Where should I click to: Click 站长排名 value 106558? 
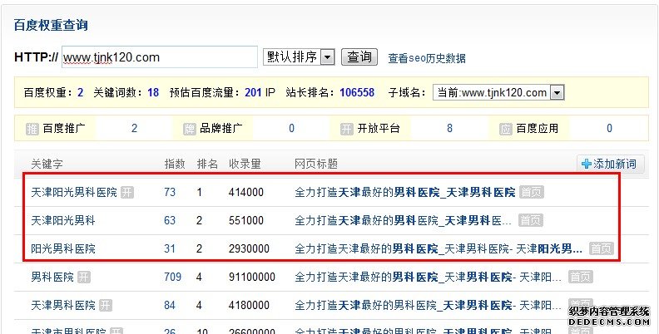coord(357,92)
